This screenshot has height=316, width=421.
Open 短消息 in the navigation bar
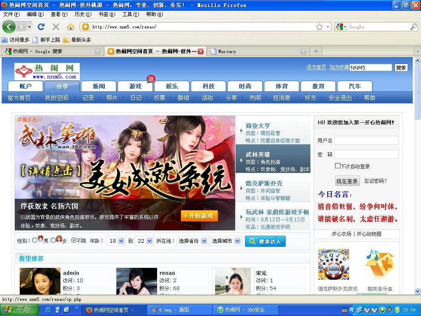[282, 98]
